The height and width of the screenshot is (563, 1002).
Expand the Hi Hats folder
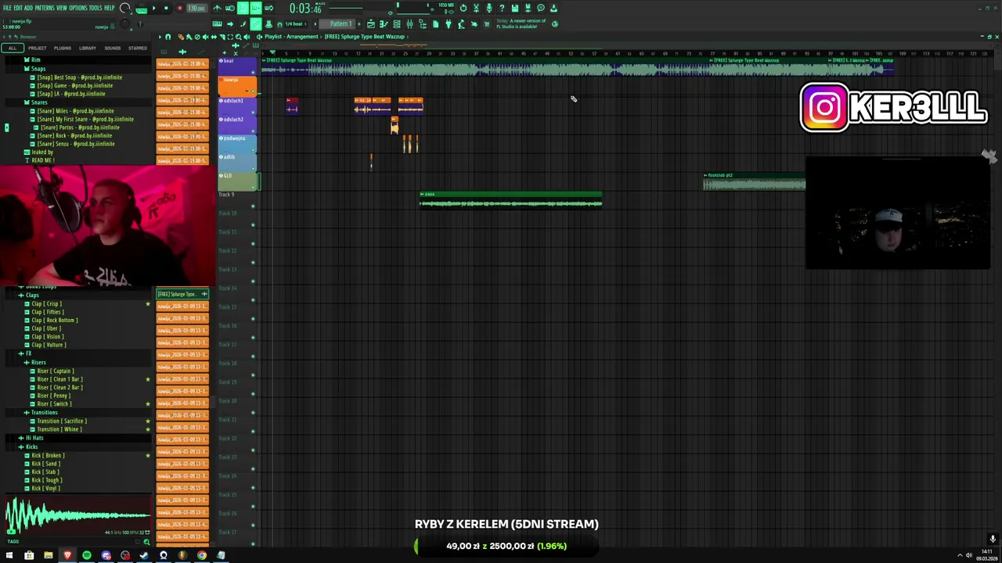click(x=34, y=438)
